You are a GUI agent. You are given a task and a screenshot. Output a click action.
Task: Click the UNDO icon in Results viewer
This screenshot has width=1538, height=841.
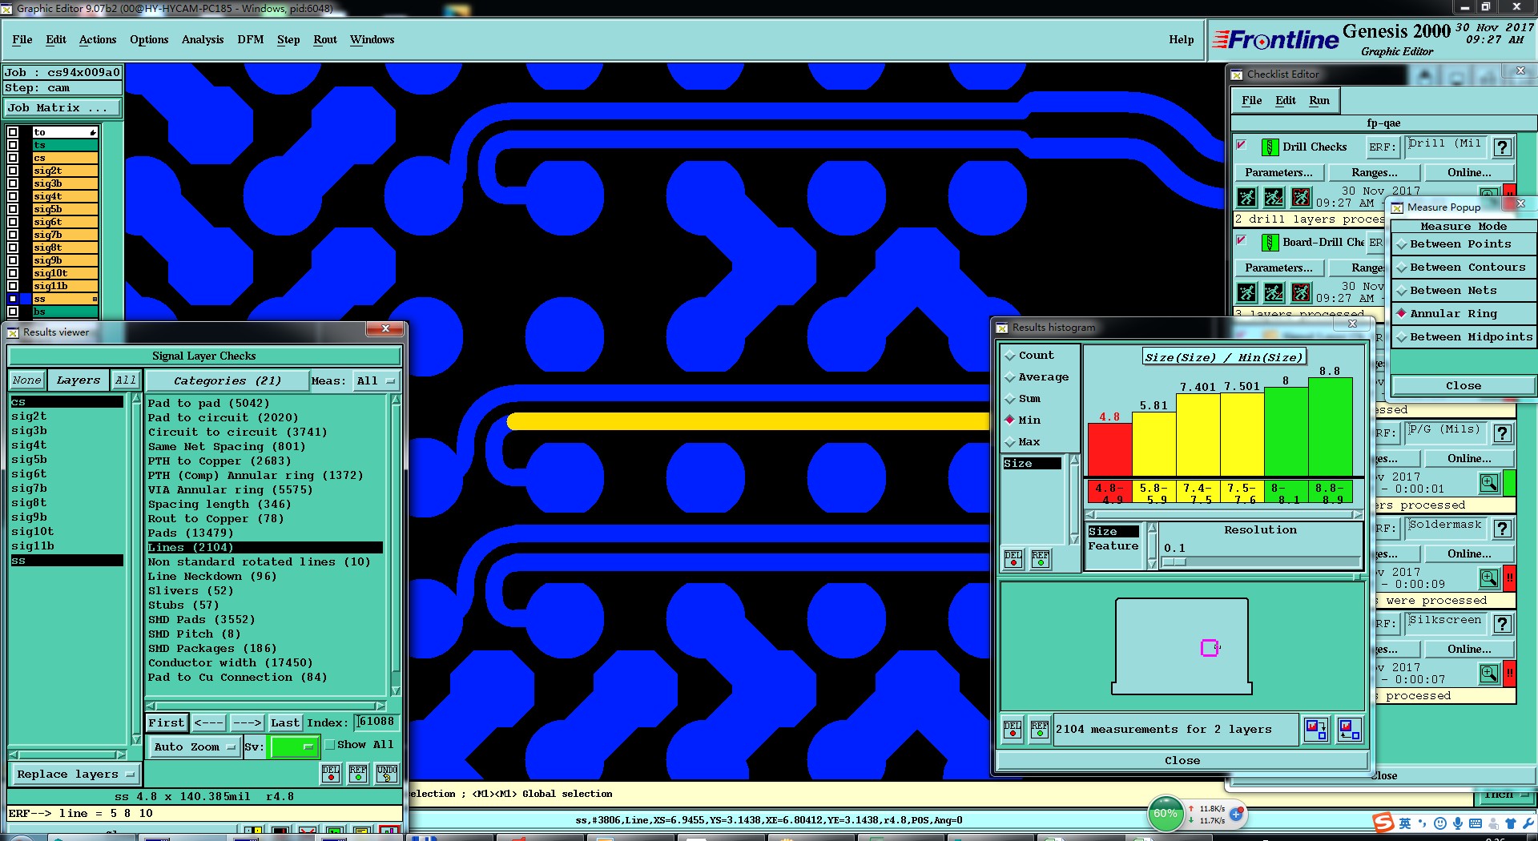pyautogui.click(x=387, y=773)
